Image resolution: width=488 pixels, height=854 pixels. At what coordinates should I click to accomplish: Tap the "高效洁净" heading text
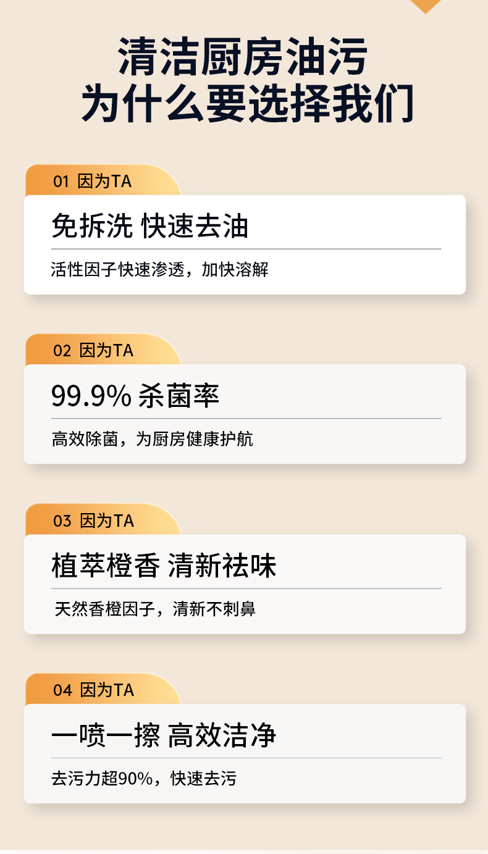click(x=222, y=735)
